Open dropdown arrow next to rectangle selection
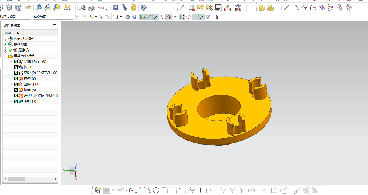 [121, 17]
